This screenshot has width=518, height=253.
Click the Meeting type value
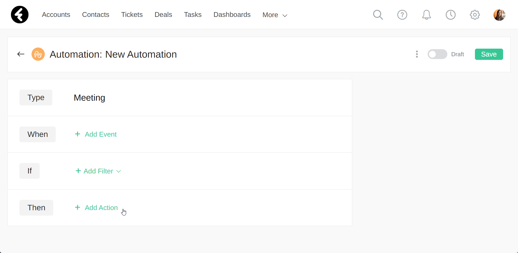(89, 98)
